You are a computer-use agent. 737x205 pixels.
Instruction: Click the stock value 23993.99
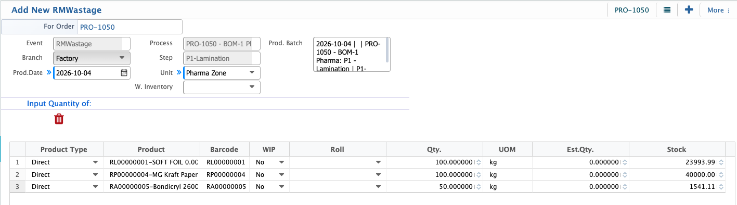coord(700,162)
